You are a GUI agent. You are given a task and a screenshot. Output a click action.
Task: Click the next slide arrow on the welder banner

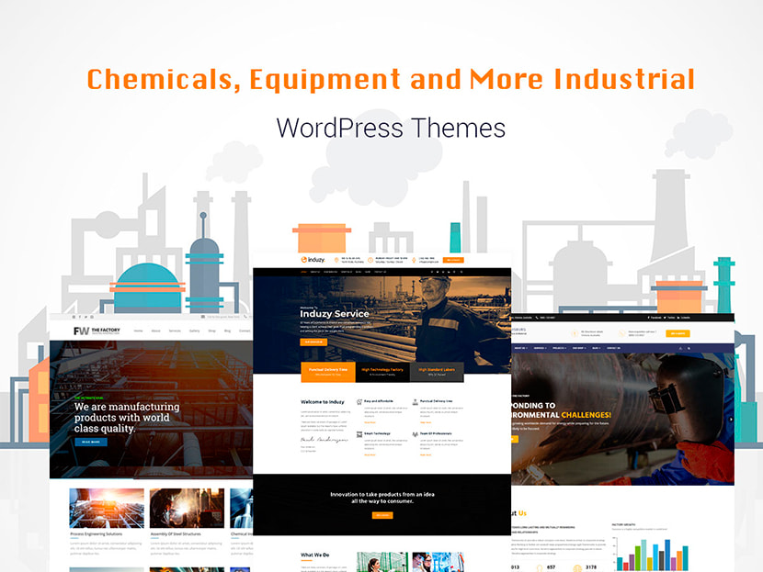[x=731, y=420]
